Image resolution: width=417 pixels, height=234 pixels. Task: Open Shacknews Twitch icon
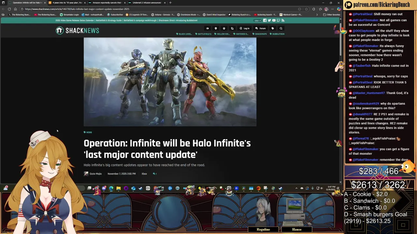(278, 20)
